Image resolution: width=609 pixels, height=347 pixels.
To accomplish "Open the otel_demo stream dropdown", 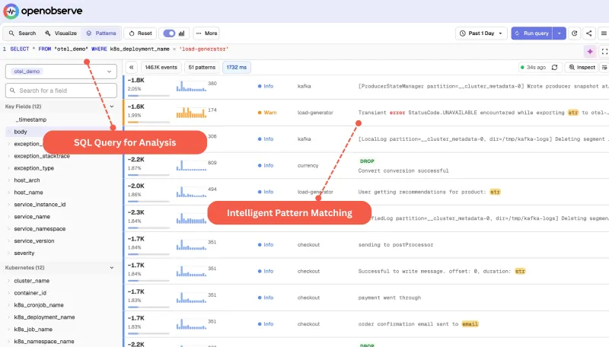I will tap(61, 72).
